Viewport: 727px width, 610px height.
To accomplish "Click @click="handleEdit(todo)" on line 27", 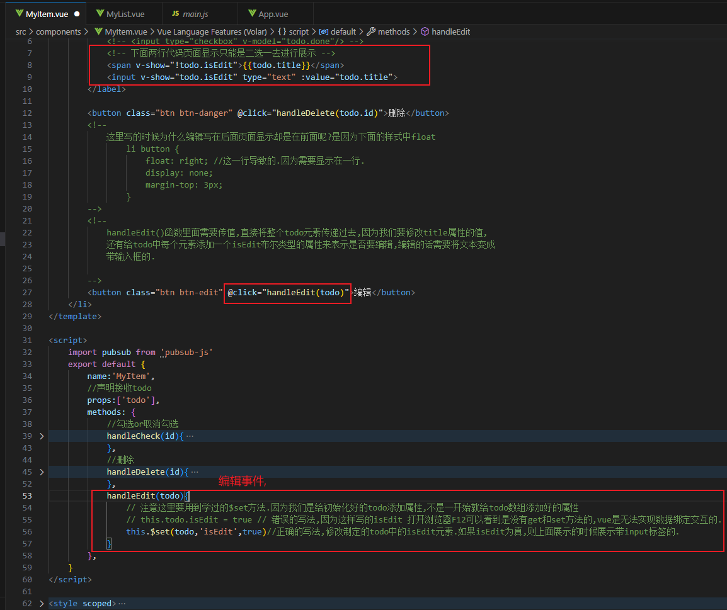I will 288,292.
